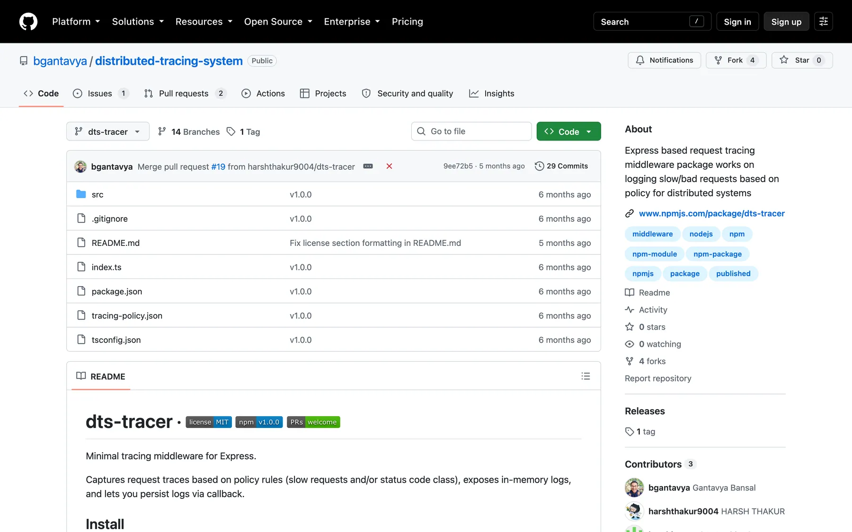The height and width of the screenshot is (532, 852).
Task: Click bgantavya's avatar in commit bar
Action: point(80,166)
